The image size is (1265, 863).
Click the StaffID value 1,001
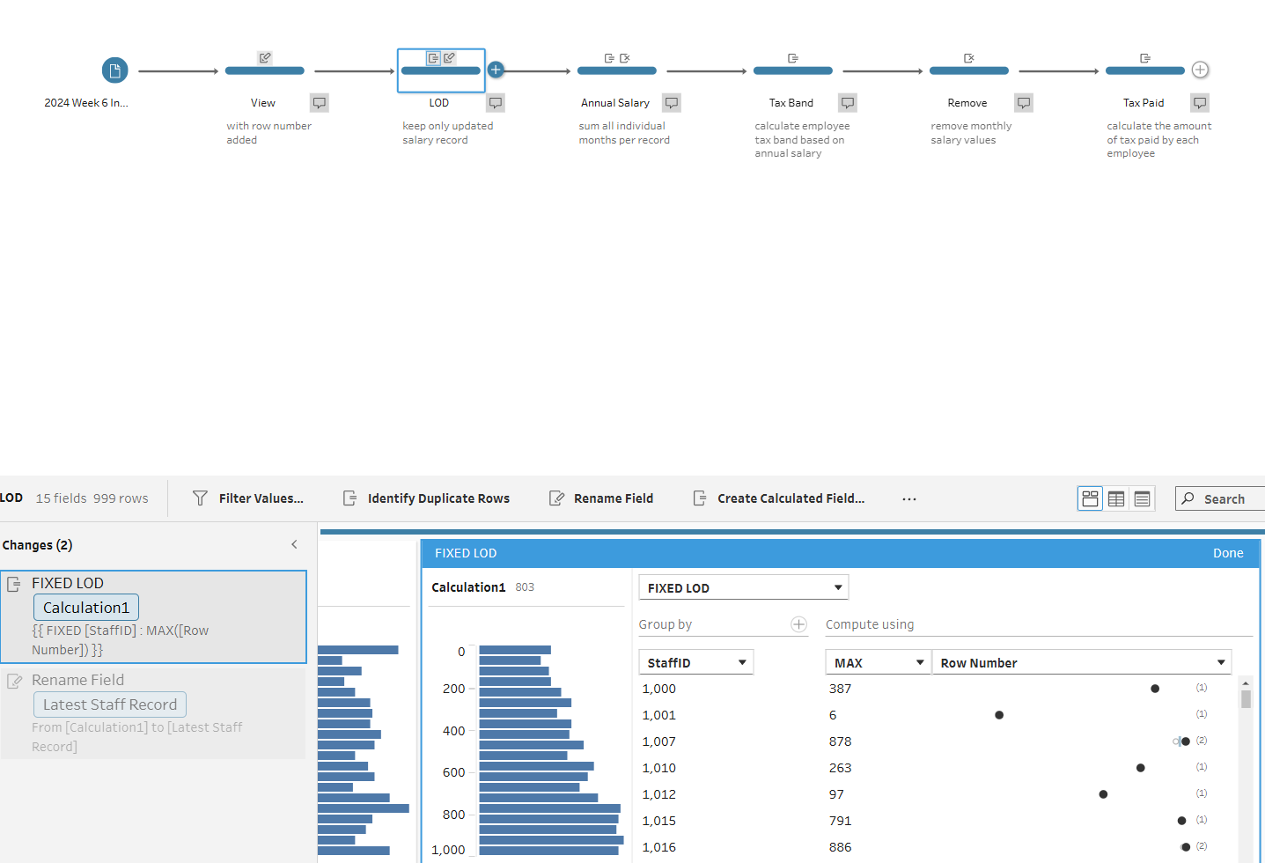point(659,715)
